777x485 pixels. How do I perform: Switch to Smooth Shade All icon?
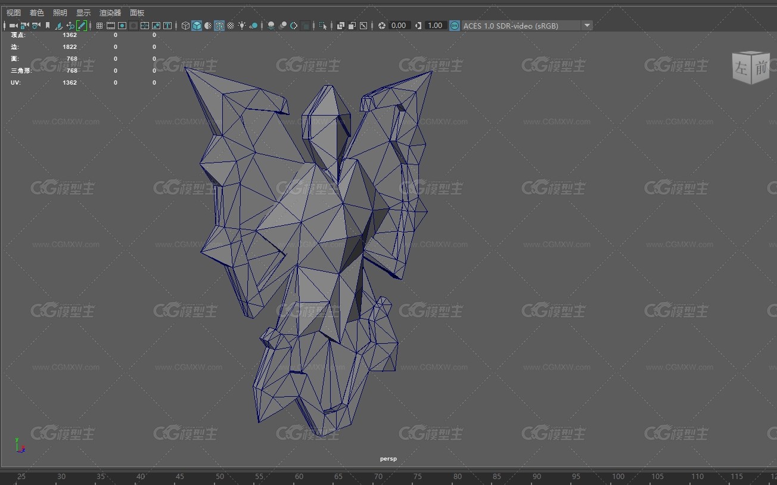click(197, 26)
